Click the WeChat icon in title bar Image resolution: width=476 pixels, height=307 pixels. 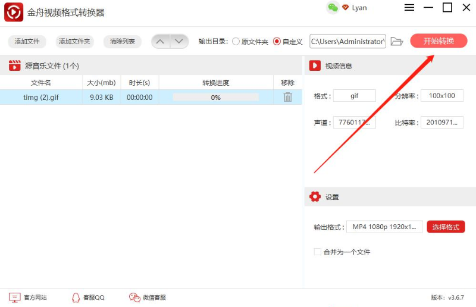tap(333, 8)
